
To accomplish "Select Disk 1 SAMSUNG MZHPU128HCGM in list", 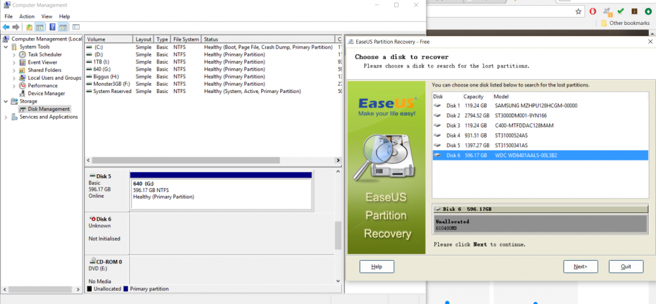I will tap(540, 105).
